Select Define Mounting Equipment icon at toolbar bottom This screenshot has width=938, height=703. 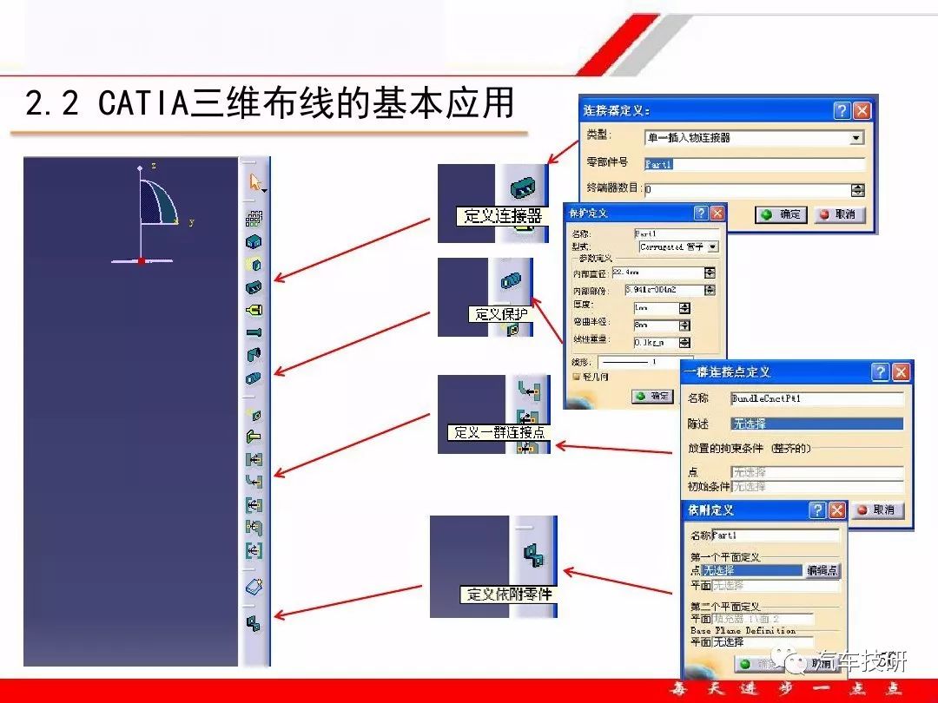pos(254,623)
